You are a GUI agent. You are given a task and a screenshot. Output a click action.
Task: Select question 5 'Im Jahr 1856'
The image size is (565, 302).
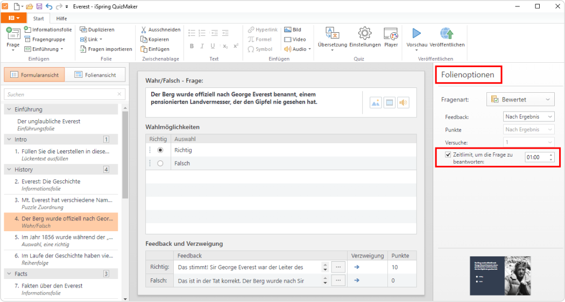point(61,241)
